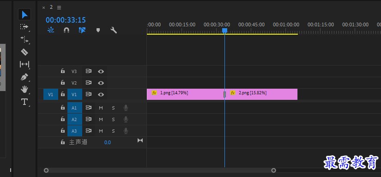Viewport: 381px width, 177px height.
Task: Click the ruler at 00:01:00:00
Action: [x=286, y=24]
